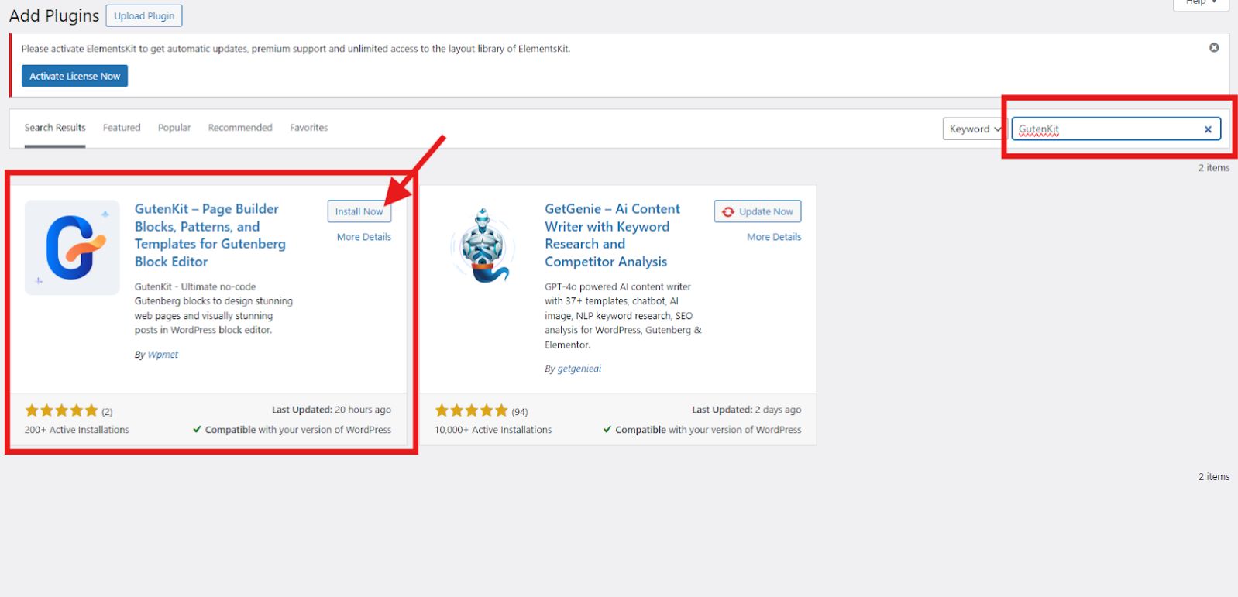
Task: Click the '10,000+ Active Installations' text
Action: click(x=493, y=430)
